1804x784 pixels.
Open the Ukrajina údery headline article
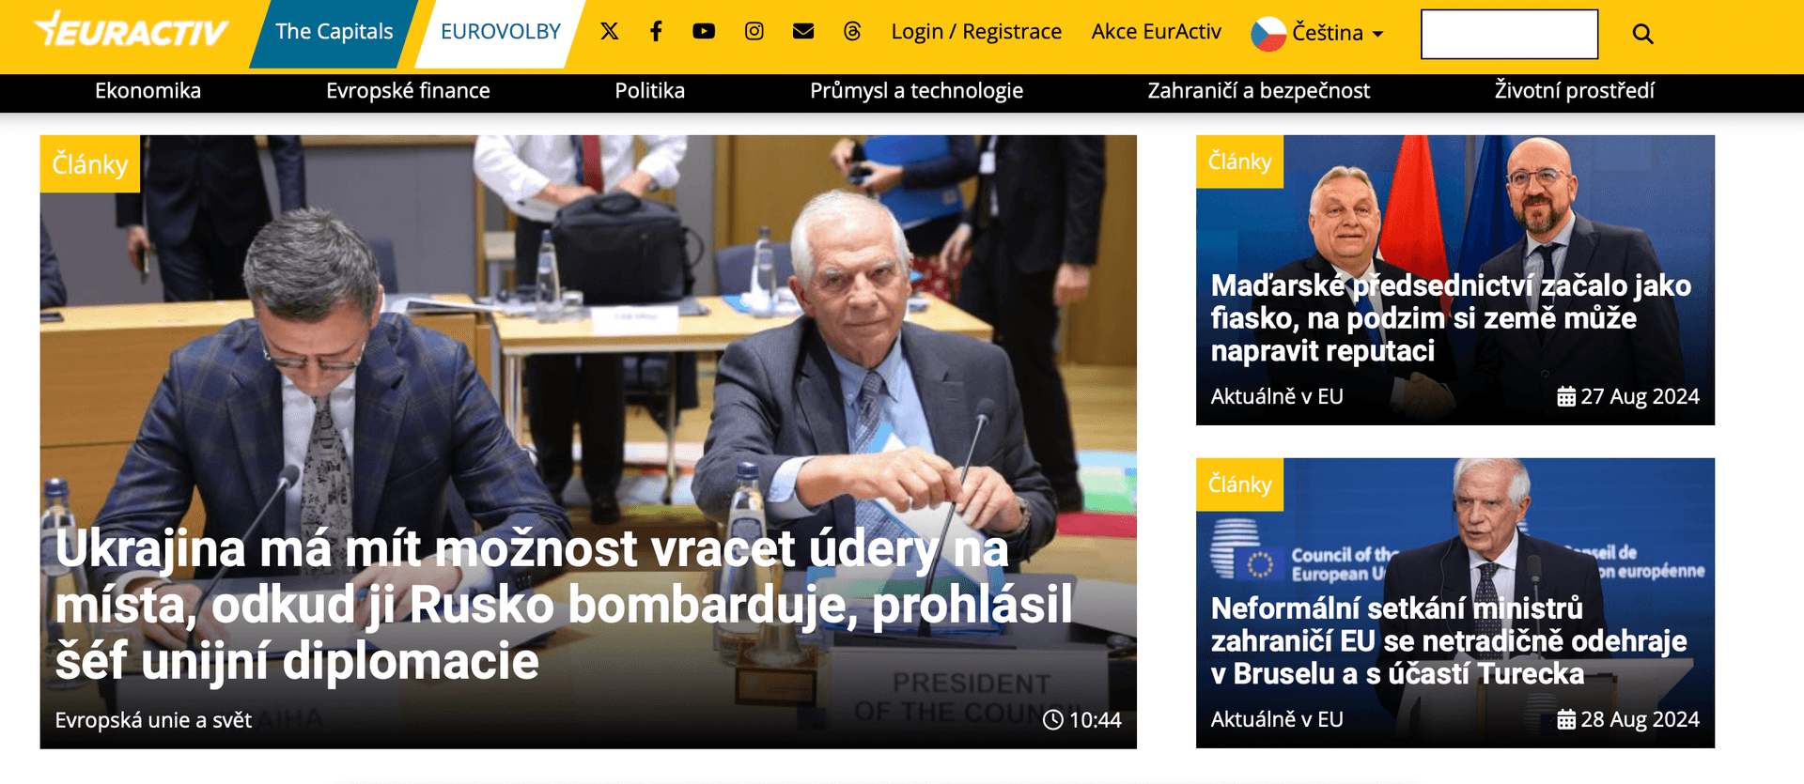click(564, 605)
